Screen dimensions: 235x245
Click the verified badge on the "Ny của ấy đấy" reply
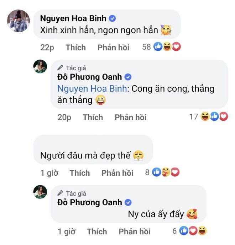(x=129, y=203)
